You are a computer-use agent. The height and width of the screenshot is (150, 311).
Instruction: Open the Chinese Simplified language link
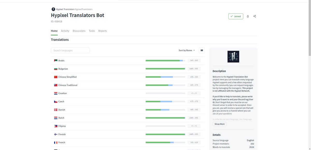(67, 77)
